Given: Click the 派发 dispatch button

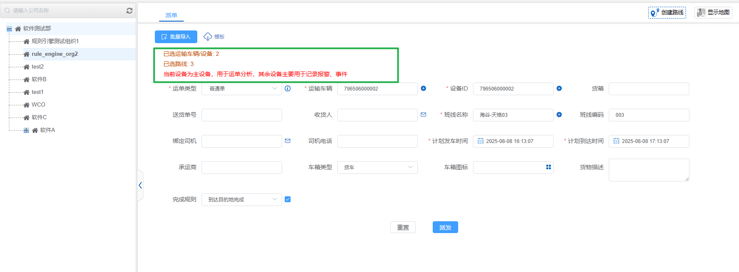Looking at the screenshot, I should click(445, 228).
